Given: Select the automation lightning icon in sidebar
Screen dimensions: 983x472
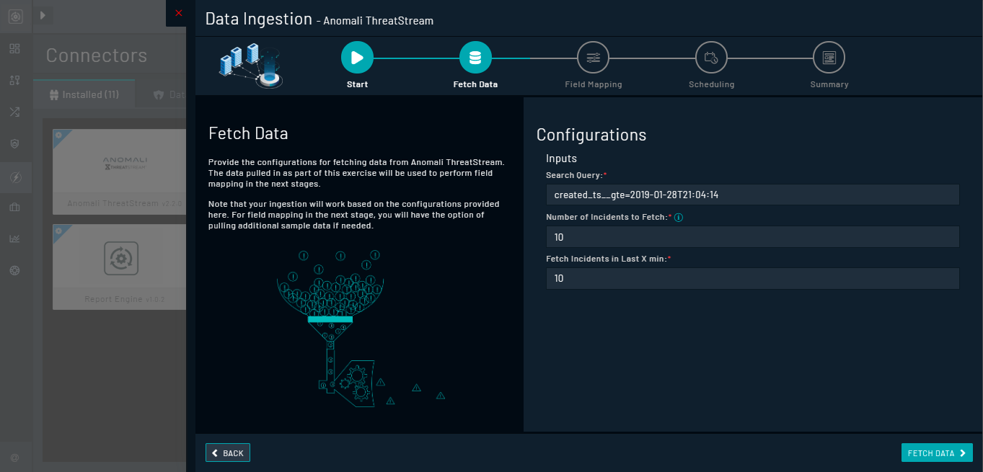Looking at the screenshot, I should [x=14, y=177].
